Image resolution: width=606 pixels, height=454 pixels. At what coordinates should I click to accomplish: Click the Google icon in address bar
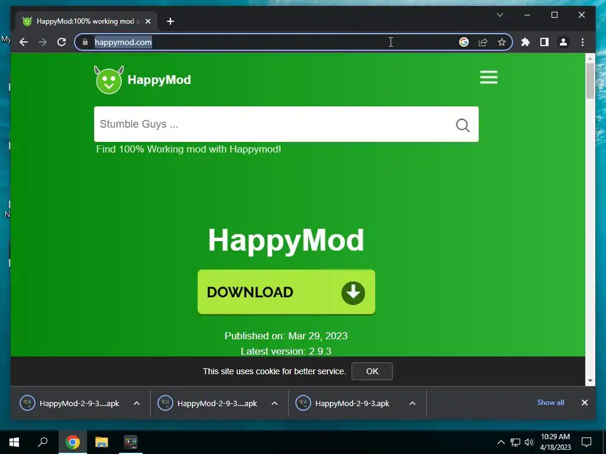click(x=464, y=42)
